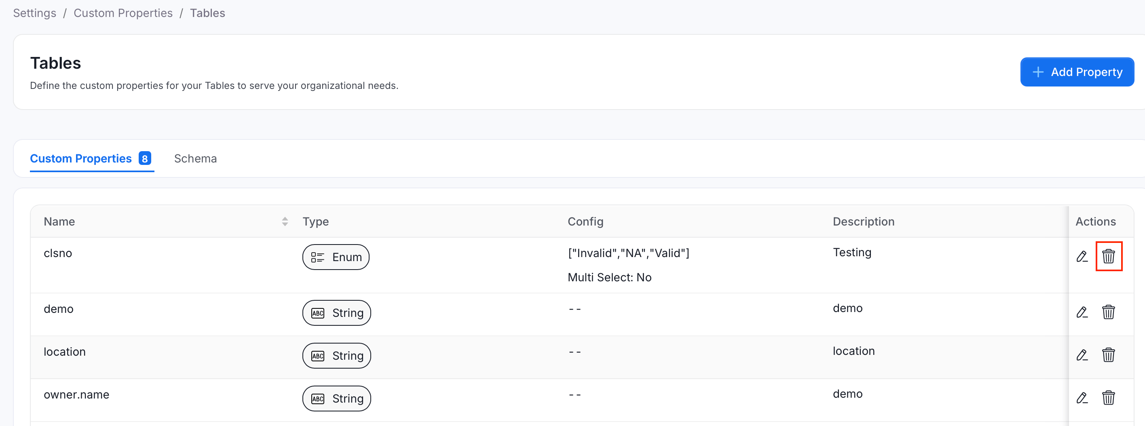Click the 'Multi Select: No' text
The width and height of the screenshot is (1145, 426).
[x=609, y=278]
